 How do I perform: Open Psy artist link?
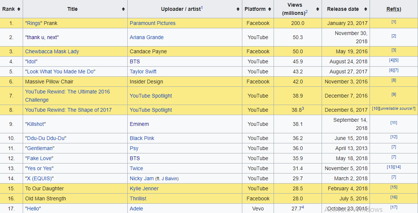click(134, 148)
